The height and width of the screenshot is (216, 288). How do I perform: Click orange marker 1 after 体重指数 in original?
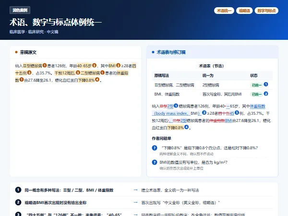22,80
